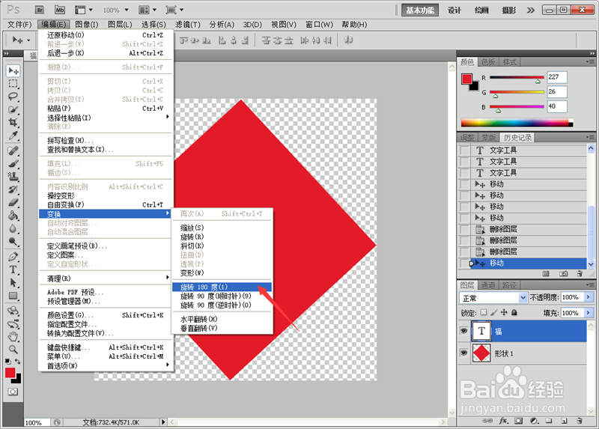This screenshot has width=599, height=429.
Task: Select the Pen tool
Action: (13, 257)
